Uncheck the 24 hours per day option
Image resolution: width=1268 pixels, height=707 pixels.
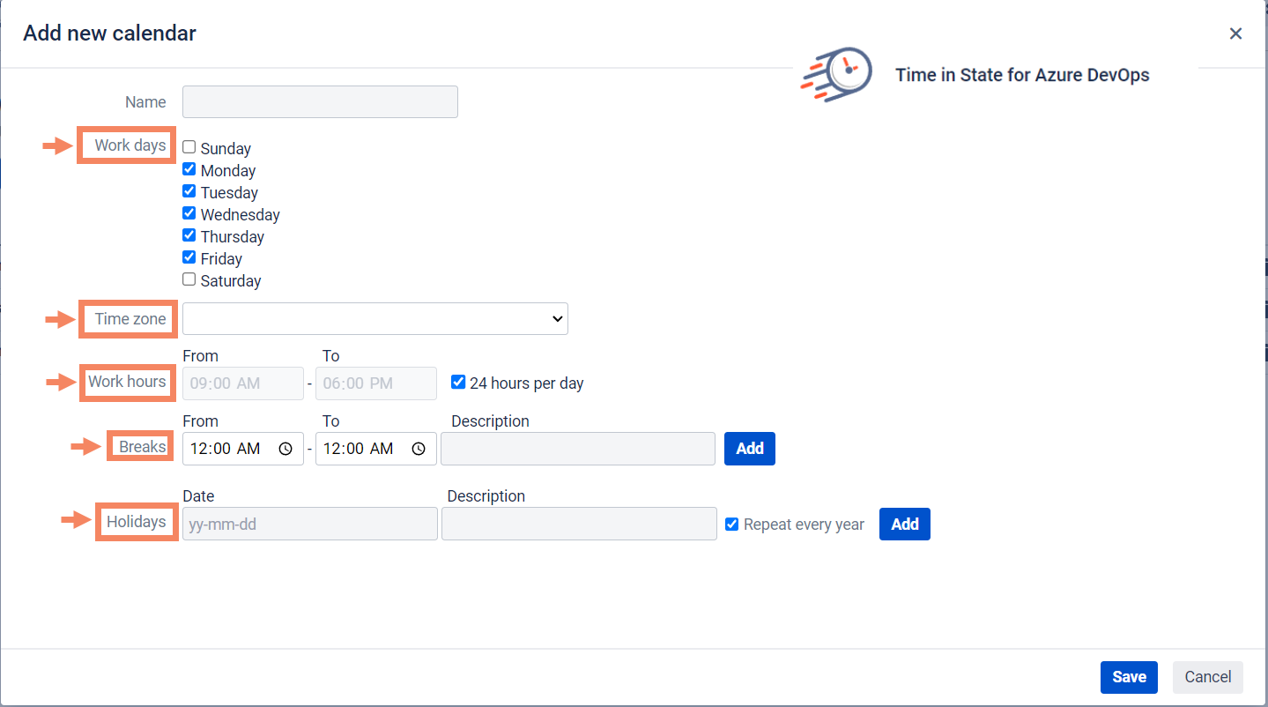pyautogui.click(x=457, y=381)
